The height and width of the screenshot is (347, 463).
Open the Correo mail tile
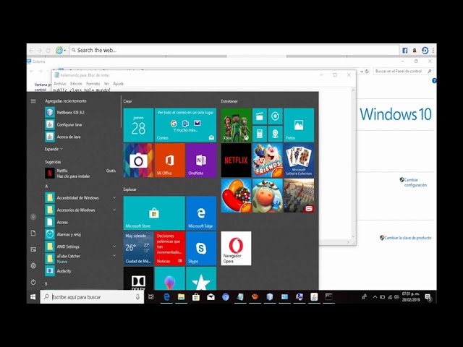[x=185, y=125]
